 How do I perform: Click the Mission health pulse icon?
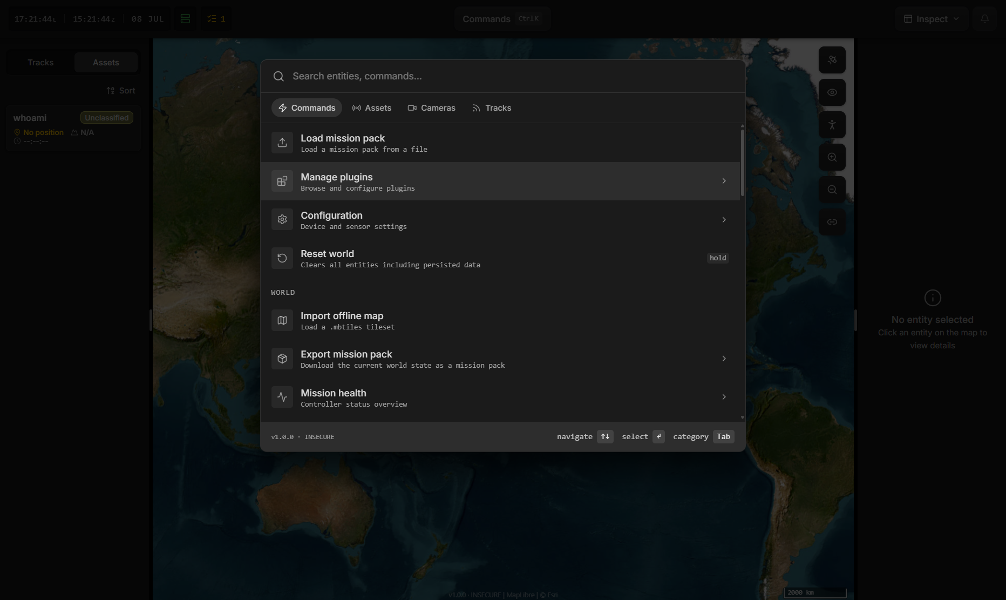click(282, 397)
